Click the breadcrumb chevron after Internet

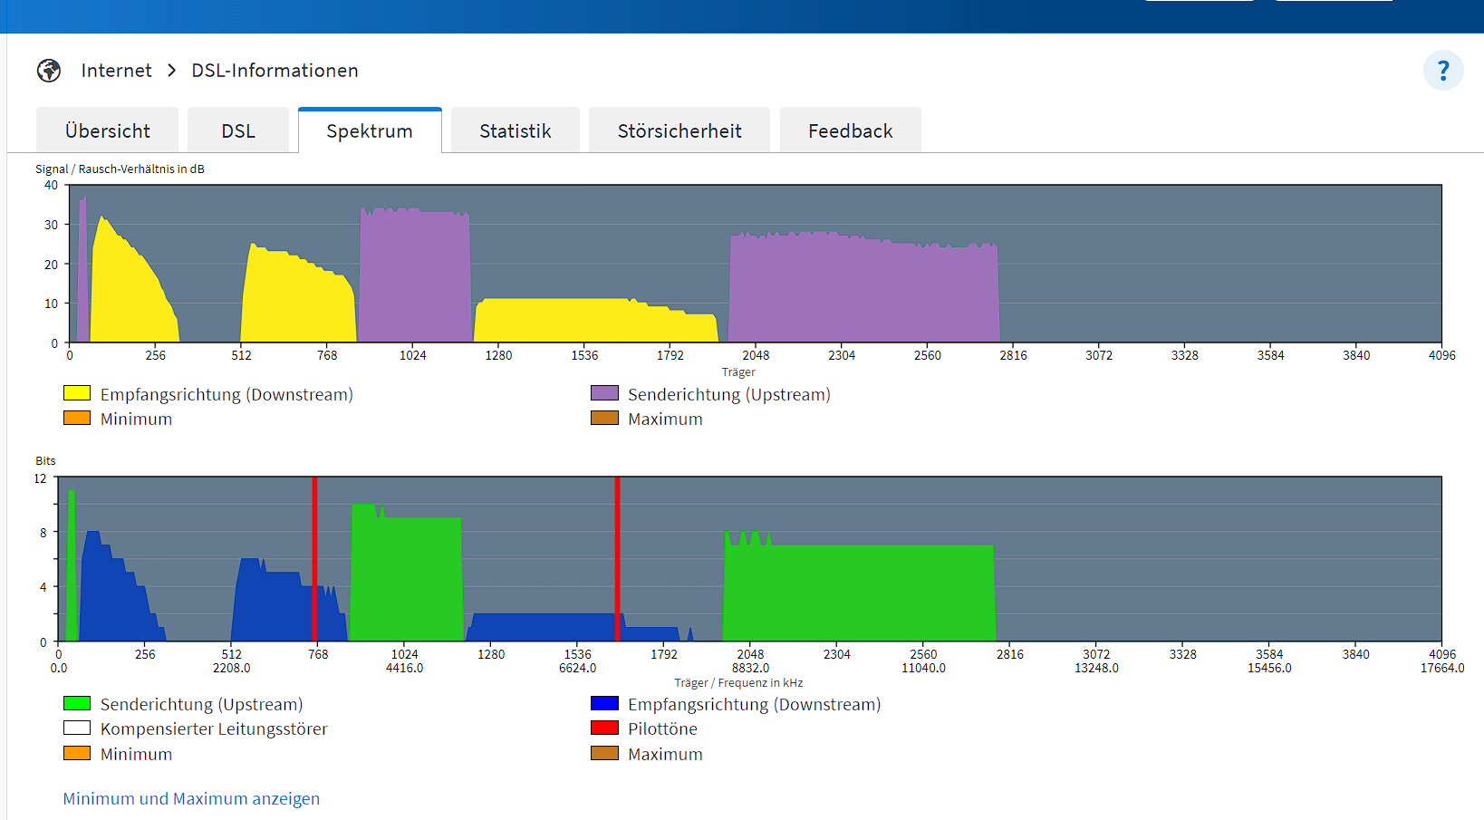pyautogui.click(x=171, y=71)
